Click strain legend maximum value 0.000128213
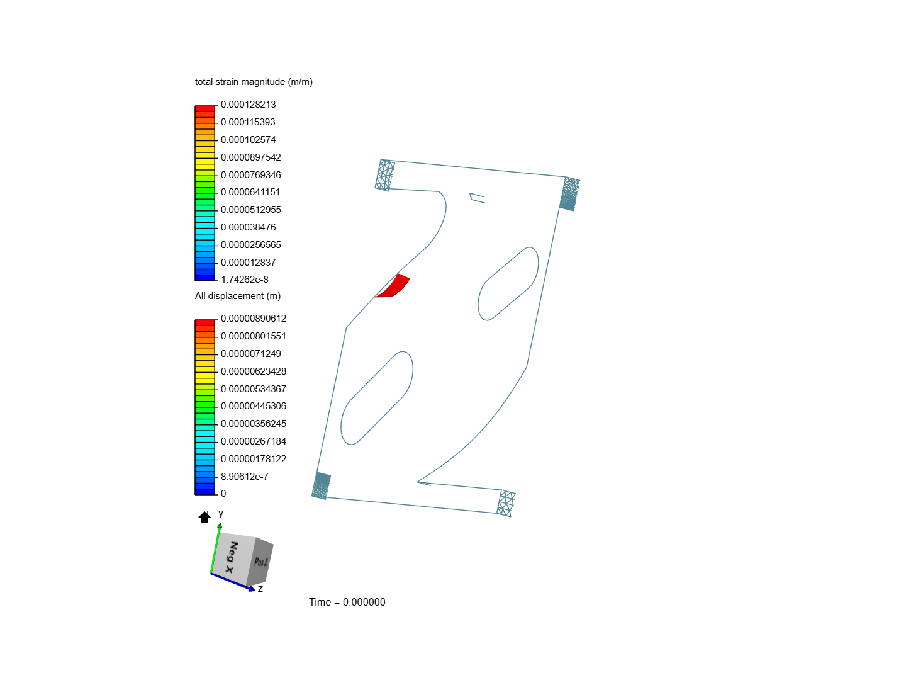The image size is (906, 680). tap(248, 105)
